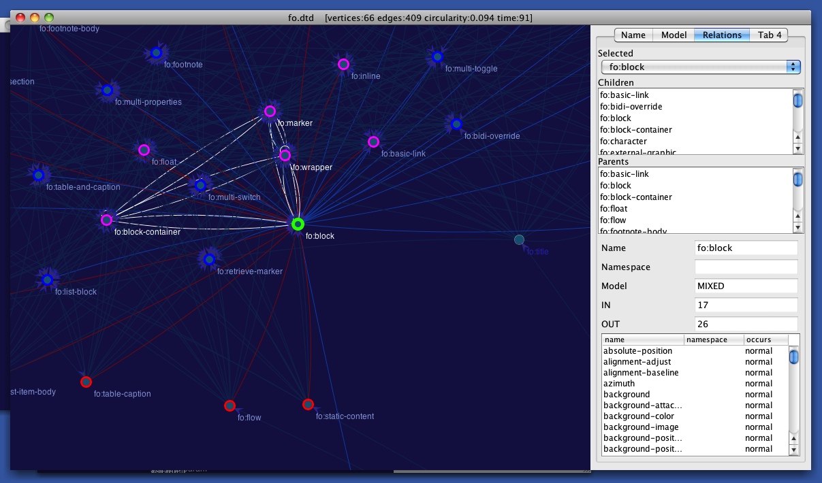Click the IN field showing 17
822x483 pixels.
[746, 305]
